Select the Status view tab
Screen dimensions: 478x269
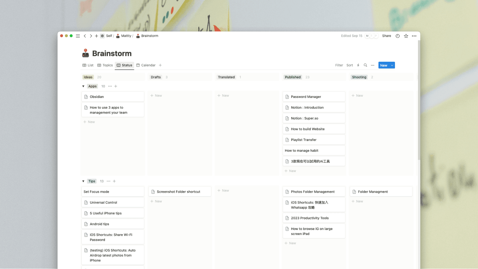click(x=124, y=65)
